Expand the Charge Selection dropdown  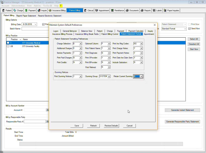tap(81, 44)
